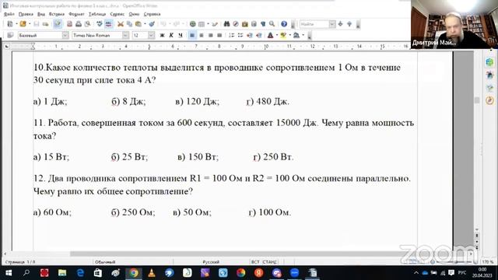Click Русский language in status bar
Screen dimensions: 498x280
tap(211, 262)
